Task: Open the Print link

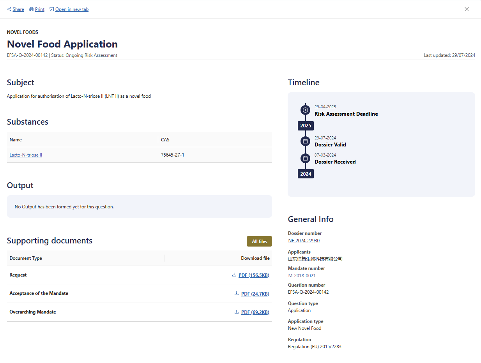Action: 40,9
